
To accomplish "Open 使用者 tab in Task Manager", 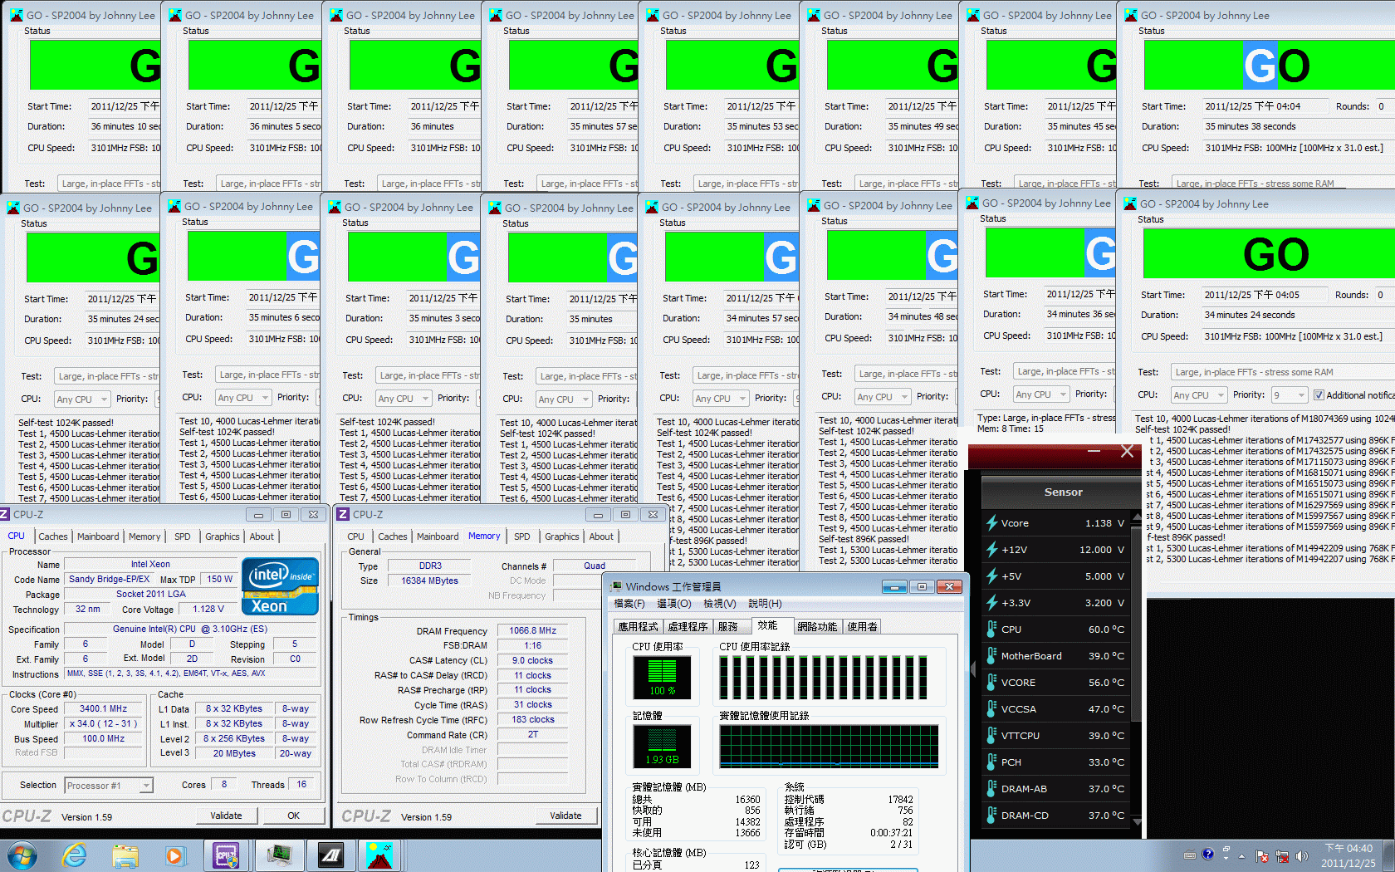I will coord(862,627).
